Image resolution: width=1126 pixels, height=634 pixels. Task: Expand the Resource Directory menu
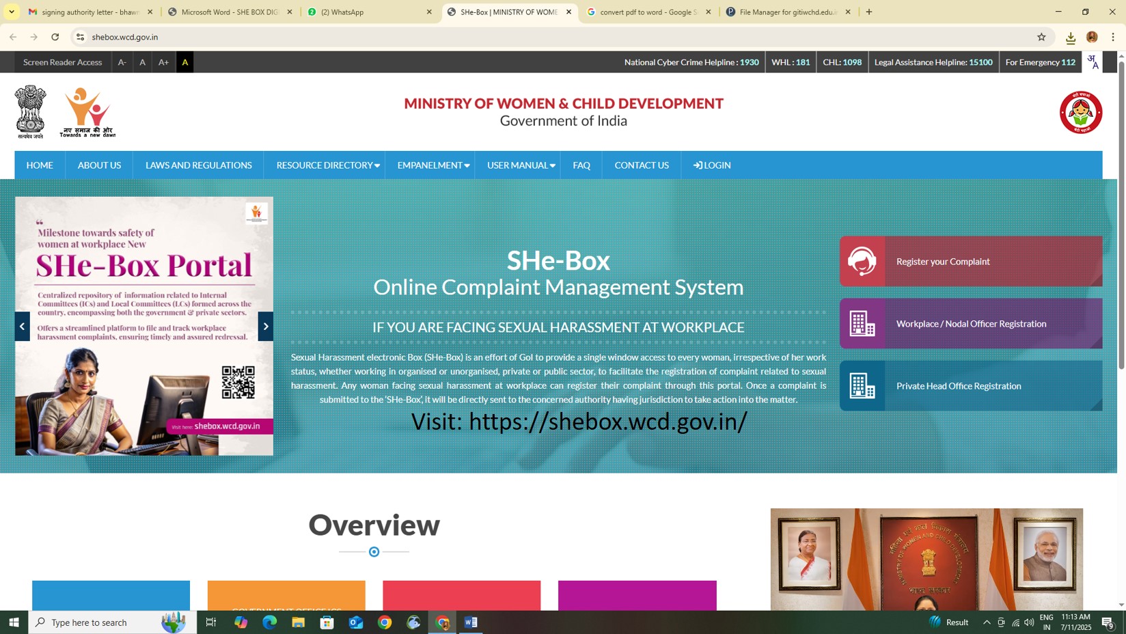[327, 165]
